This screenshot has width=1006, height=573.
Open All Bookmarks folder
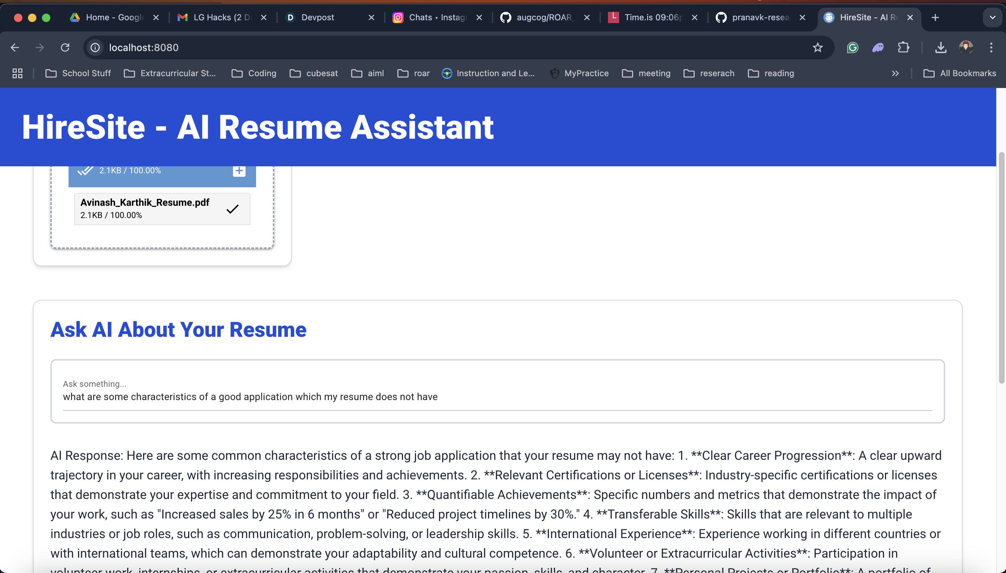click(959, 73)
